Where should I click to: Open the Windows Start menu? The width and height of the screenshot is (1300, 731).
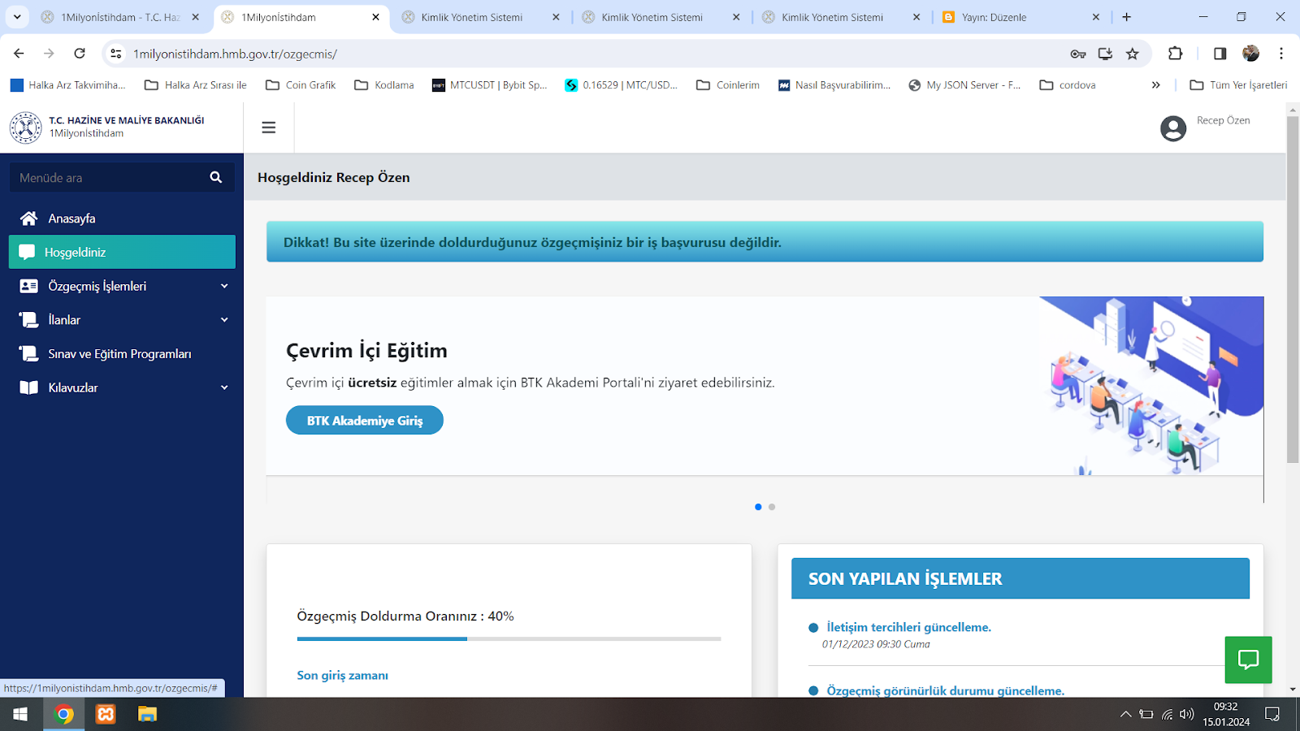[x=20, y=714]
